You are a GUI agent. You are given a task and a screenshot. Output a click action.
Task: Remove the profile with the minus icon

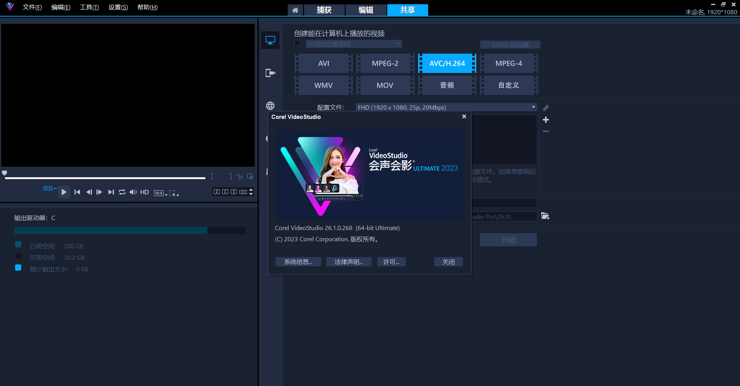pos(546,131)
